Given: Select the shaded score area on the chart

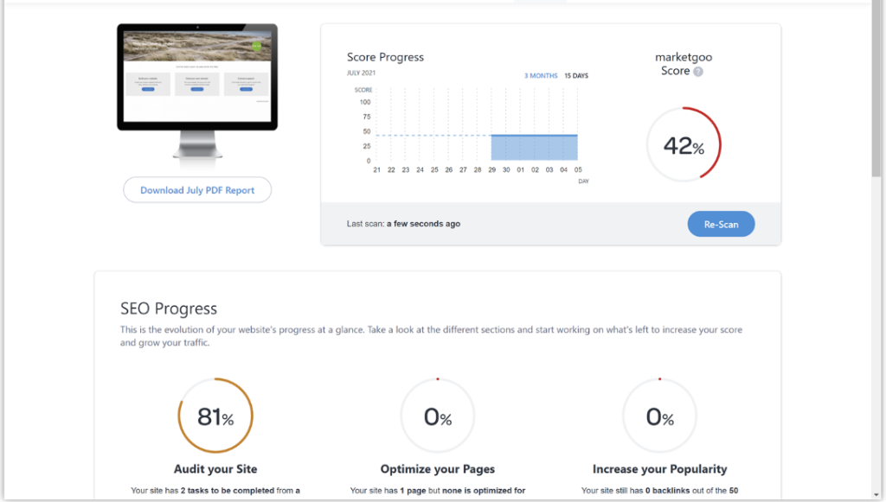Looking at the screenshot, I should pyautogui.click(x=535, y=147).
